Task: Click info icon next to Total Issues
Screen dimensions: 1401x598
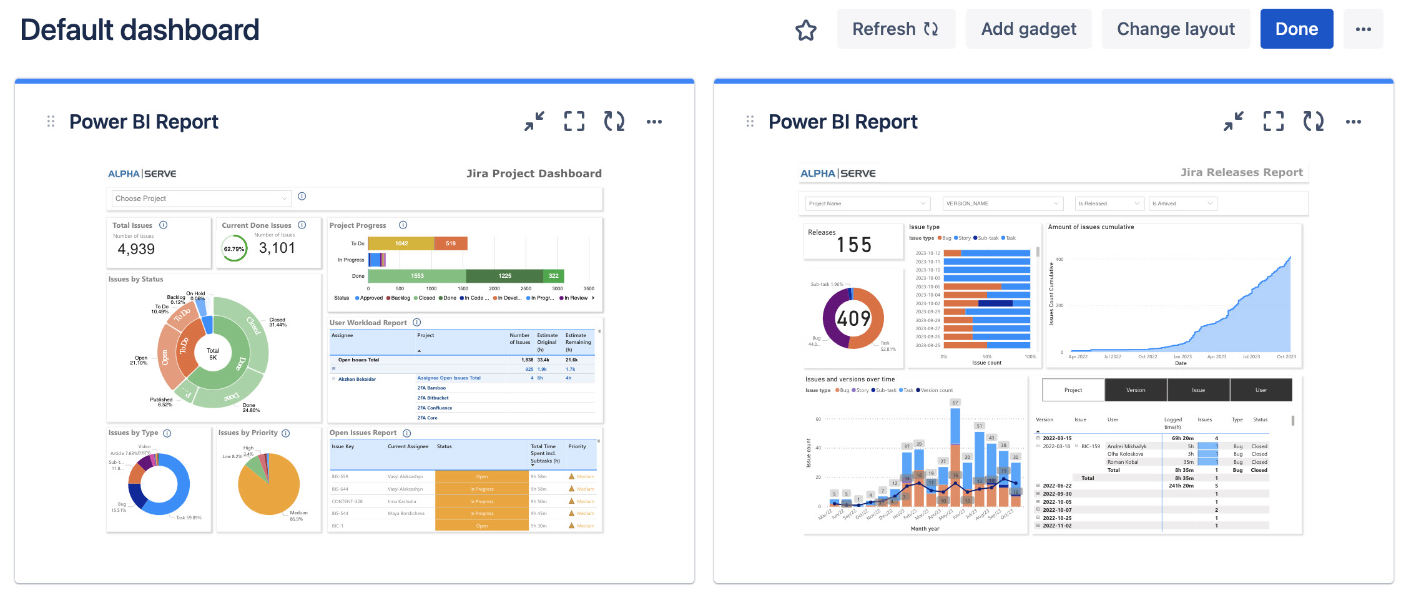Action: click(x=164, y=225)
